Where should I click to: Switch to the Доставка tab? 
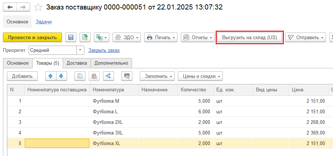click(x=77, y=63)
